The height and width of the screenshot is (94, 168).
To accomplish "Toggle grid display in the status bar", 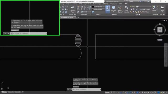I will pos(112,92).
